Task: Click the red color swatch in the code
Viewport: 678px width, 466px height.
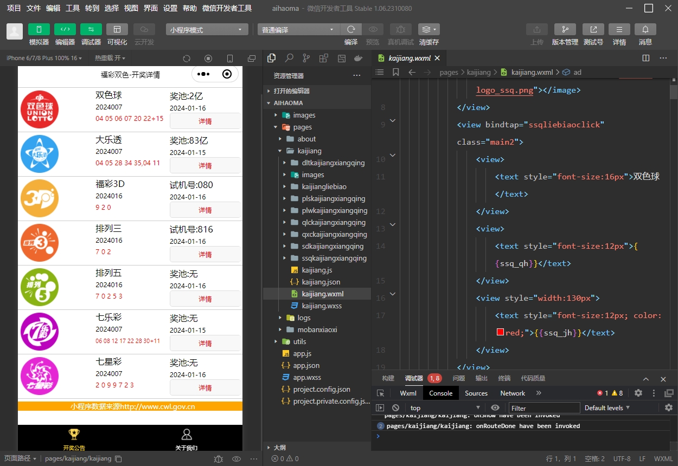Action: click(501, 333)
